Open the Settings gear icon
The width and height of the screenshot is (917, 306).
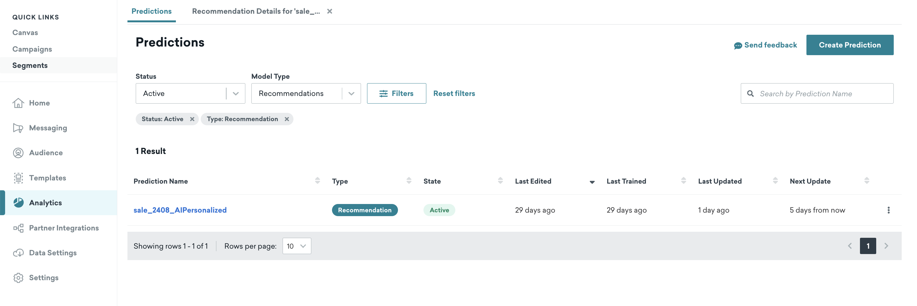coord(18,278)
